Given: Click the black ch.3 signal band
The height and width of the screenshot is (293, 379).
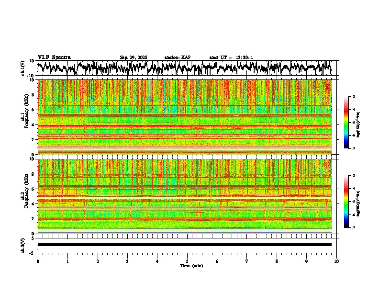Looking at the screenshot, I should click(x=184, y=245).
